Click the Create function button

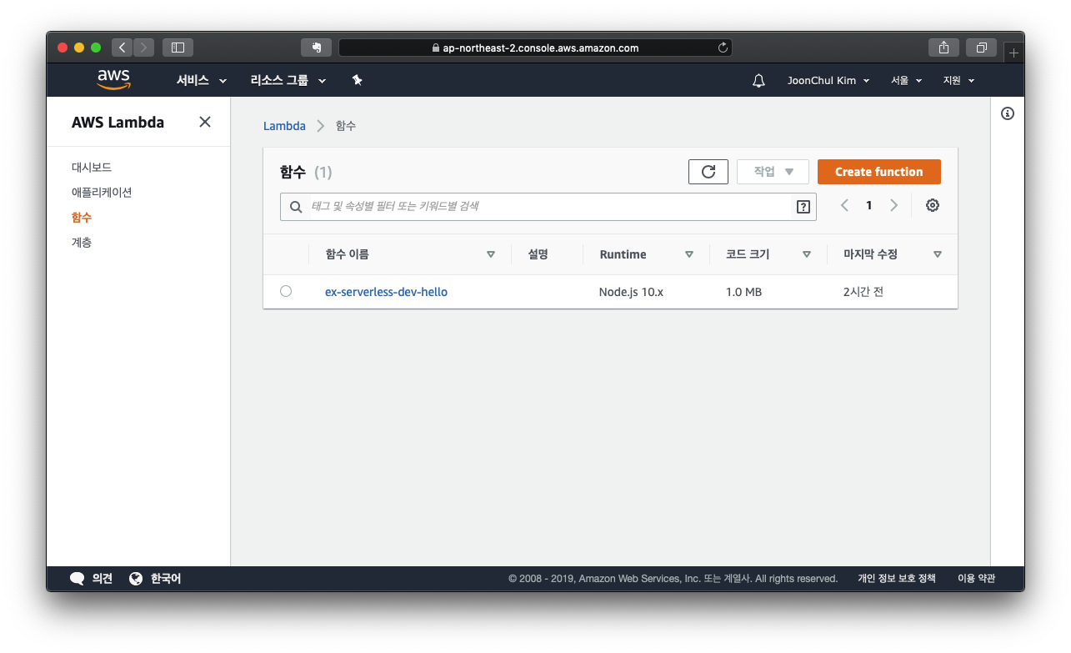coord(879,172)
